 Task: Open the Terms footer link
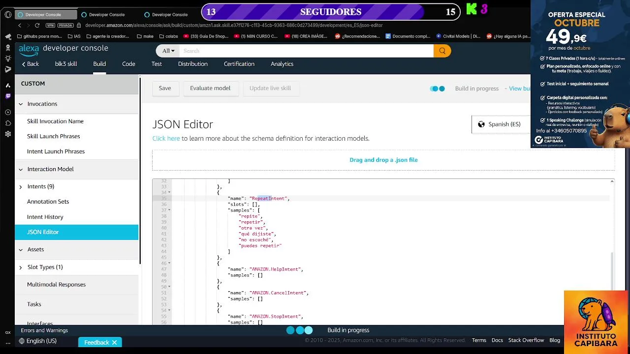[479, 340]
